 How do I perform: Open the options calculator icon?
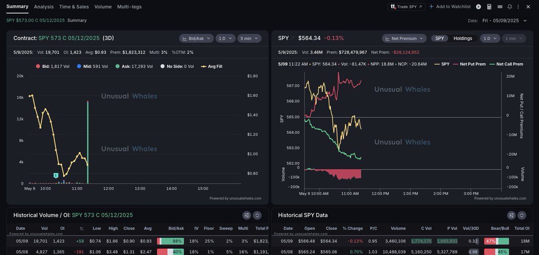pyautogui.click(x=489, y=7)
